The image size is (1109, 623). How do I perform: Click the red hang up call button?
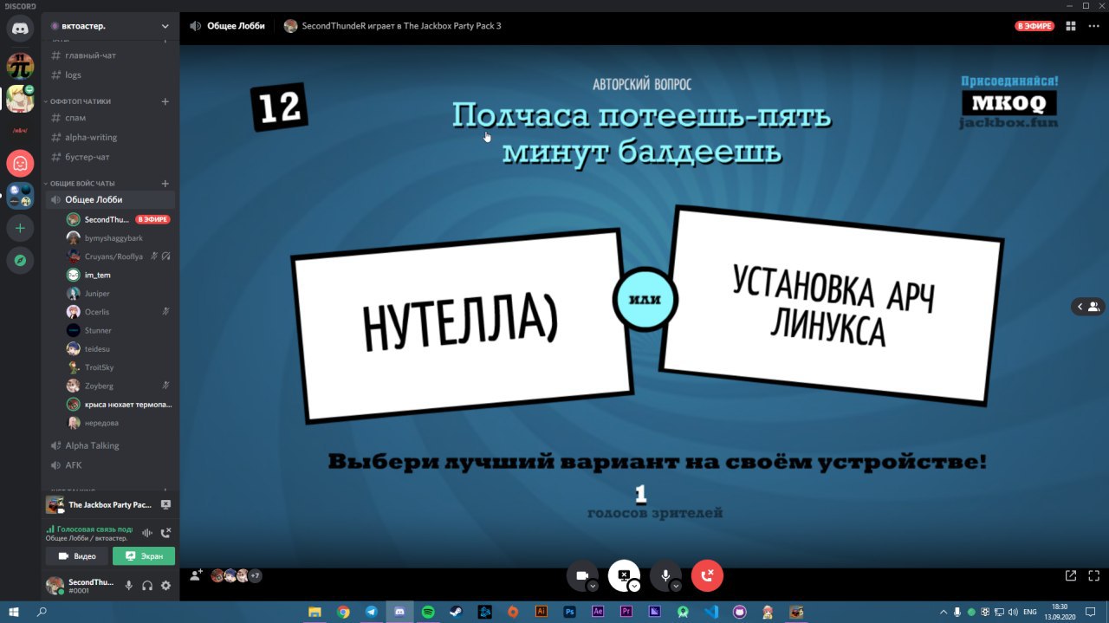(707, 575)
